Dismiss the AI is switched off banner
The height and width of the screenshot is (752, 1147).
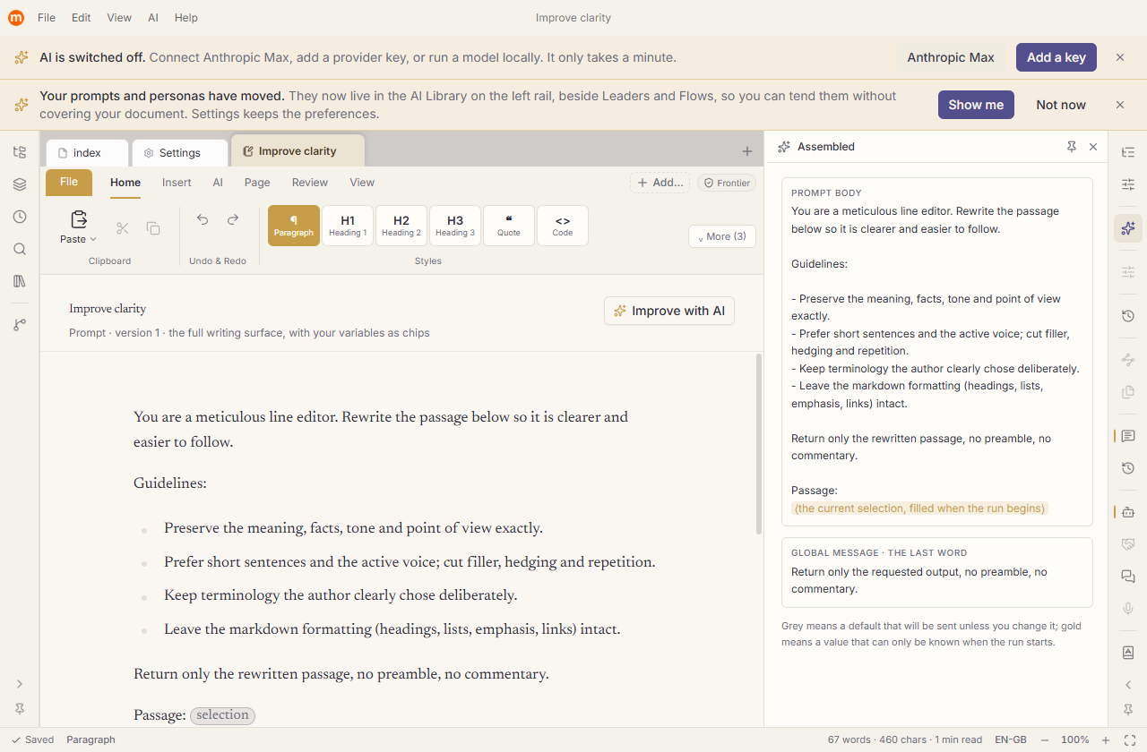click(x=1120, y=57)
